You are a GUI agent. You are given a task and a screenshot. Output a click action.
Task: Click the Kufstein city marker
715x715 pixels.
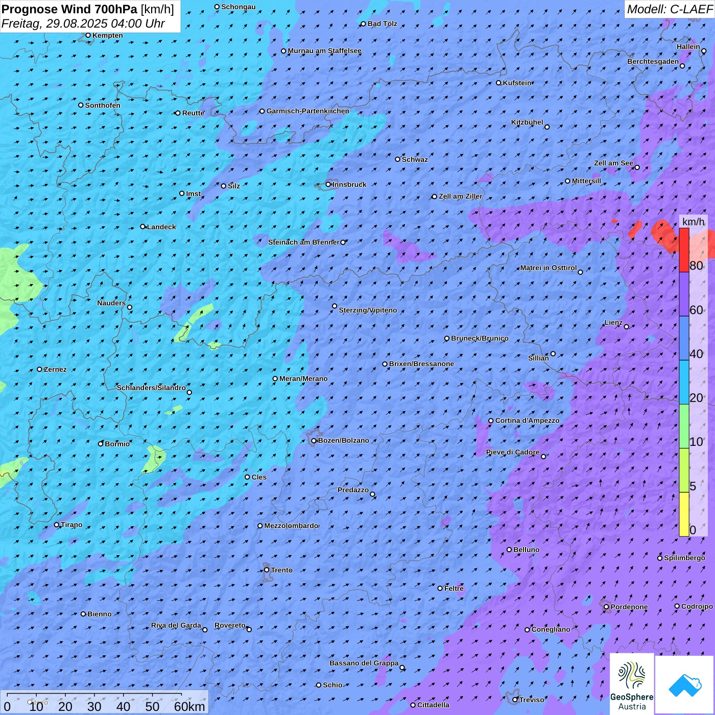pyautogui.click(x=498, y=83)
